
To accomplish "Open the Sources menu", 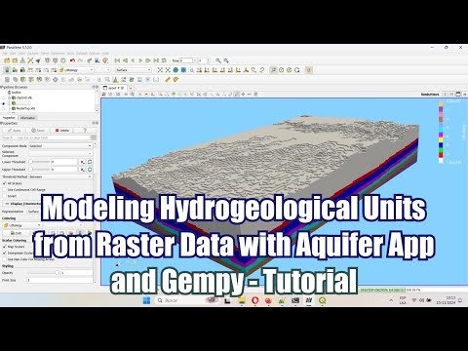I will [x=33, y=54].
